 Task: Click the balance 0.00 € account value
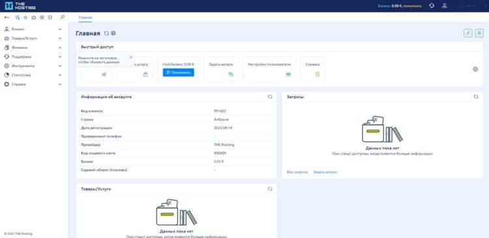click(219, 161)
